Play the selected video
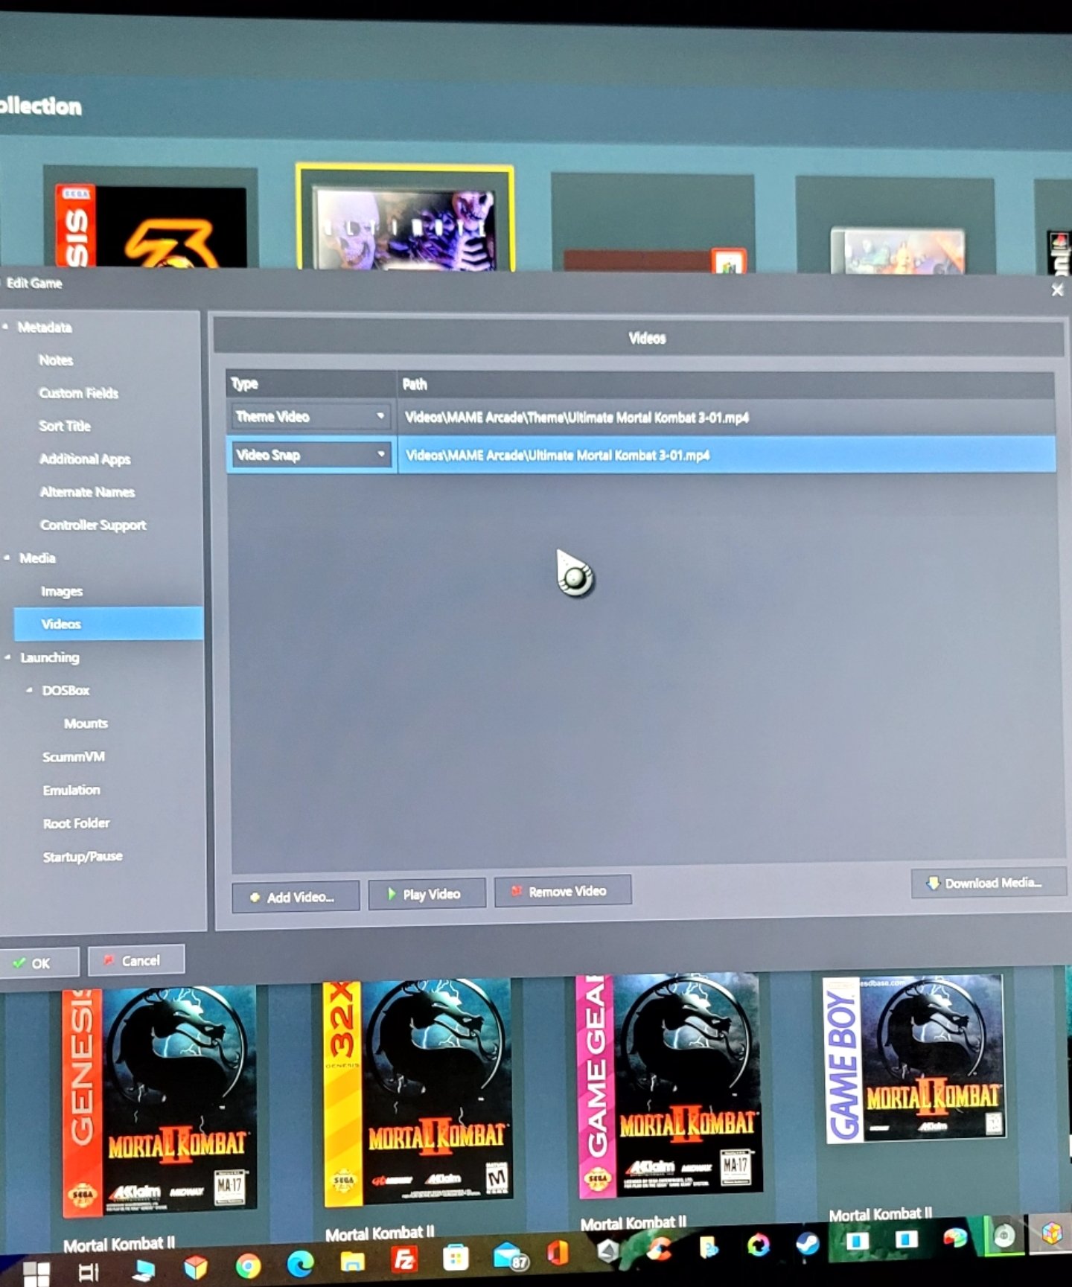The width and height of the screenshot is (1072, 1287). [427, 894]
